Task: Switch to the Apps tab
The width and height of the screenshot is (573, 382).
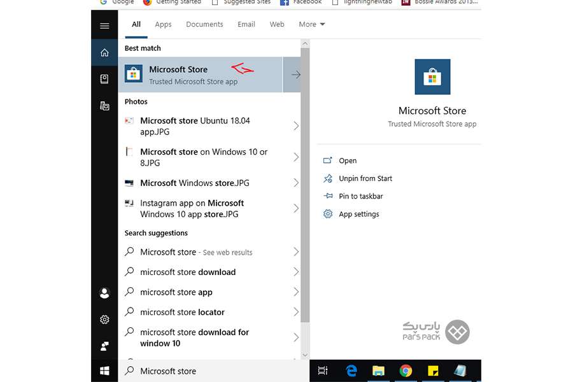Action: (163, 24)
